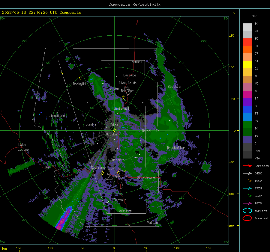Click the Strathmore city label

coord(146,177)
